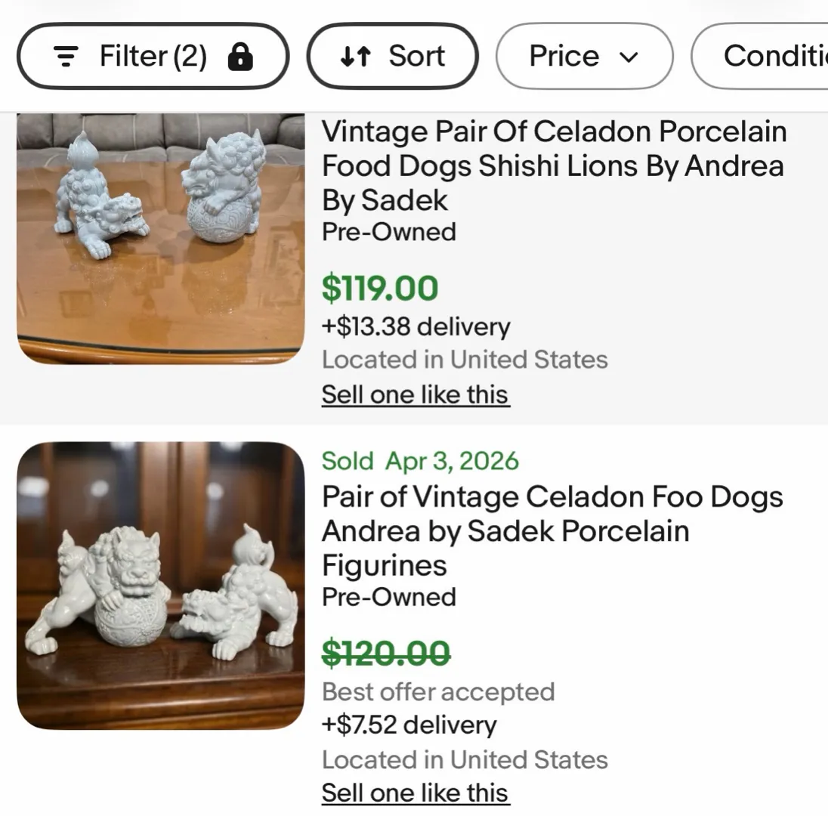The width and height of the screenshot is (828, 816).
Task: Open the Price filter dropdown label
Action: click(564, 56)
